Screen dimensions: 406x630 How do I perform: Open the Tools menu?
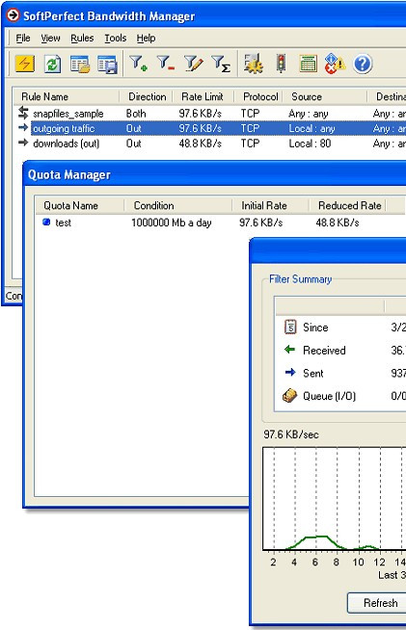coord(115,39)
